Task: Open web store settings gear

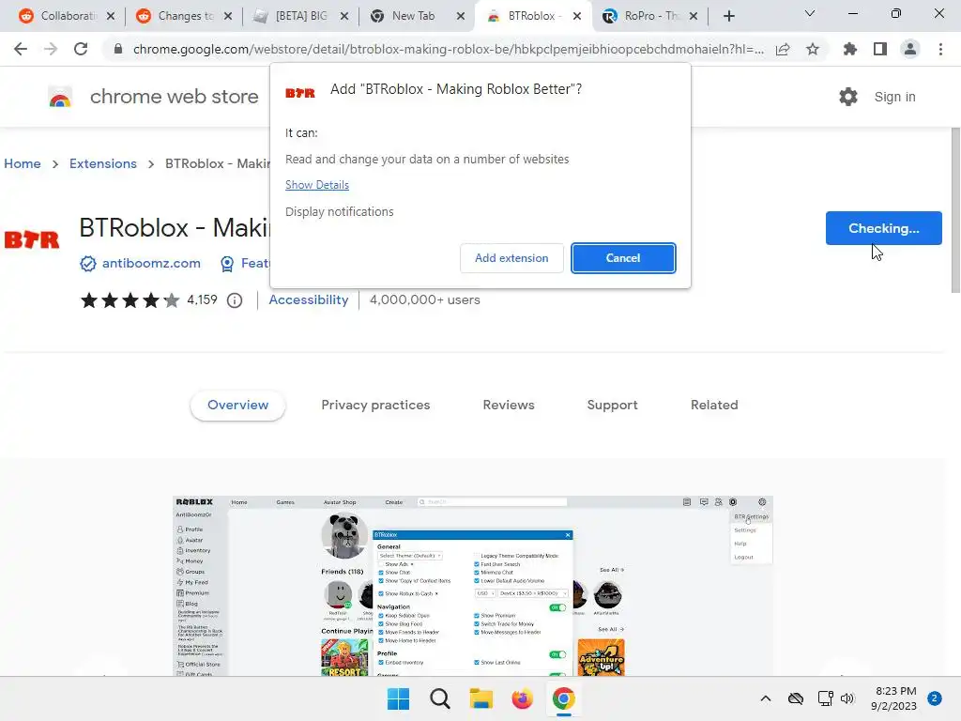Action: pos(848,97)
